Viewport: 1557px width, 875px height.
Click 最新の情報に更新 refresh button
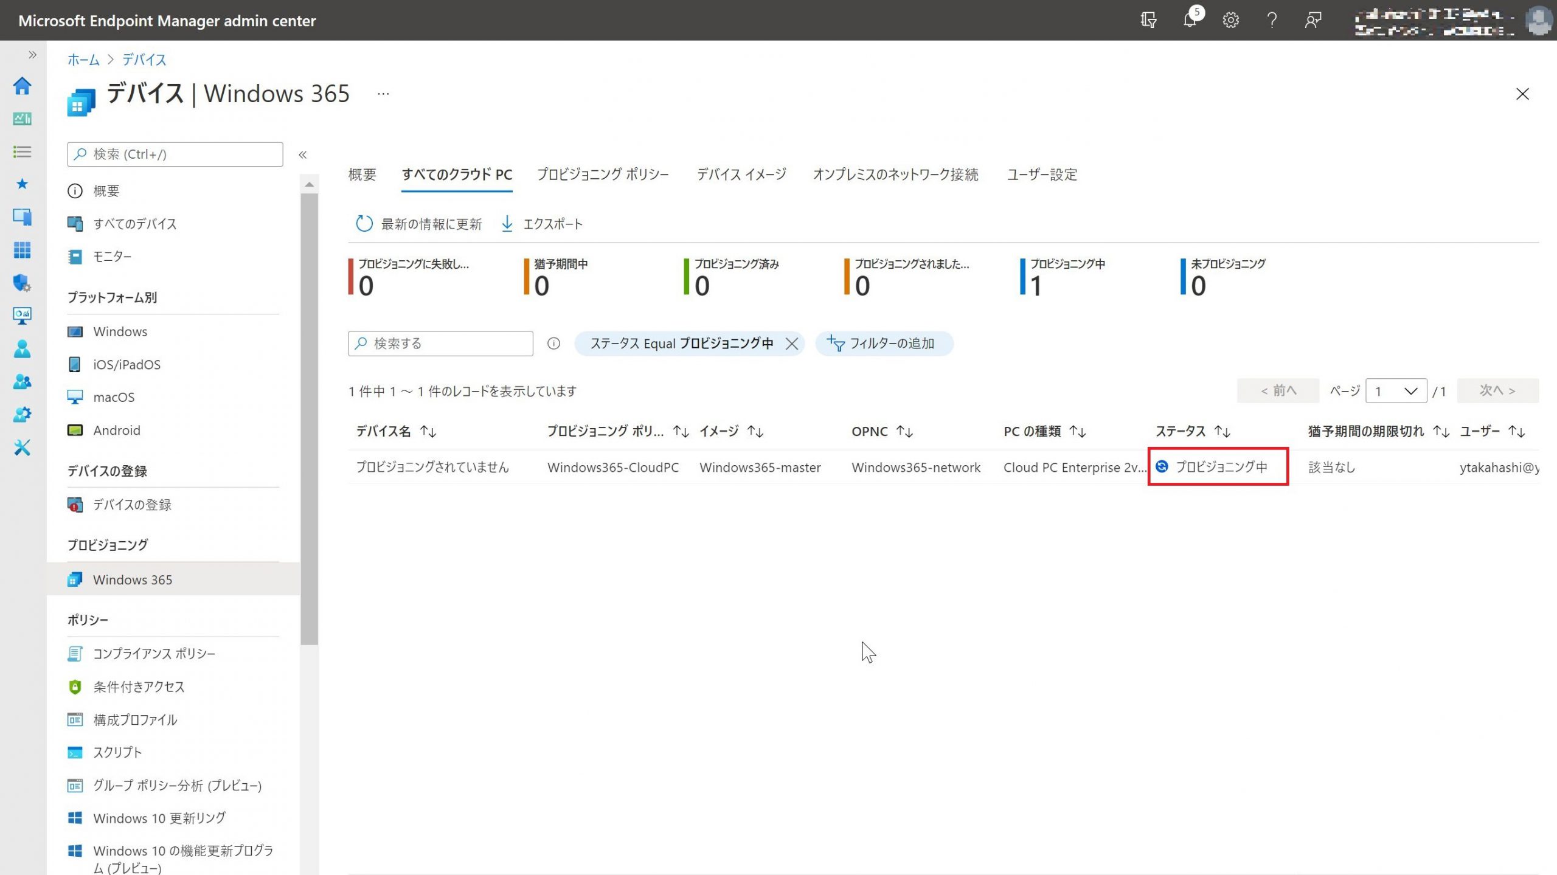418,224
